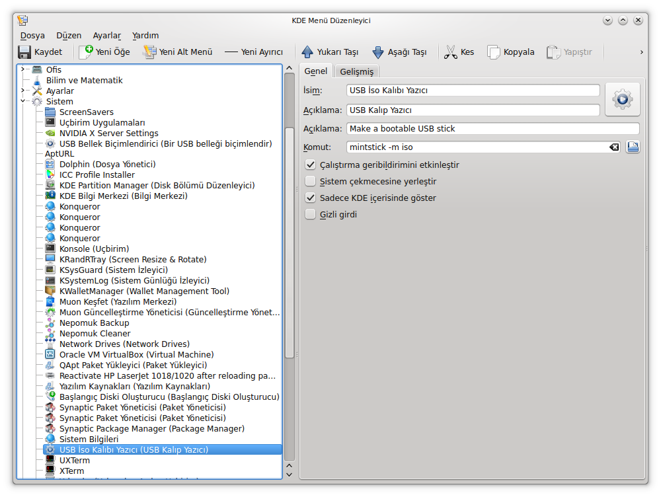Select Synaptic Package Manager entry

(152, 429)
